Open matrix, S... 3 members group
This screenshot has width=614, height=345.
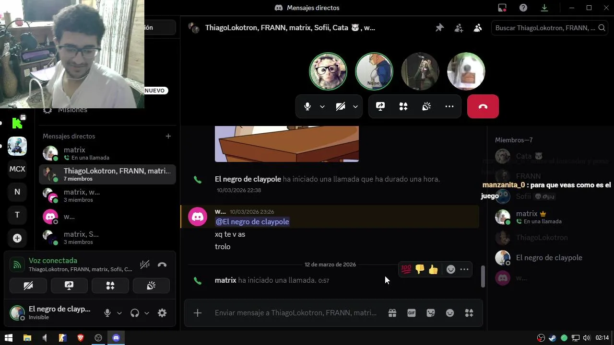click(107, 238)
